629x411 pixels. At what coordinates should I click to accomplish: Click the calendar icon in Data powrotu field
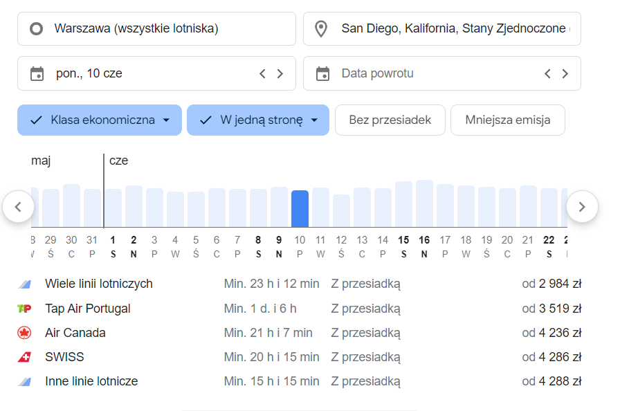(x=322, y=73)
